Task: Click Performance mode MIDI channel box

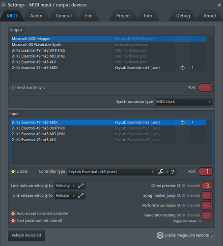Action: (x=207, y=205)
